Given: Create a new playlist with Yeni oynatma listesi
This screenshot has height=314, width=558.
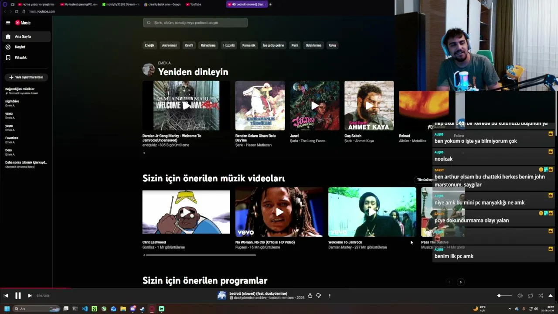Looking at the screenshot, I should (x=26, y=77).
